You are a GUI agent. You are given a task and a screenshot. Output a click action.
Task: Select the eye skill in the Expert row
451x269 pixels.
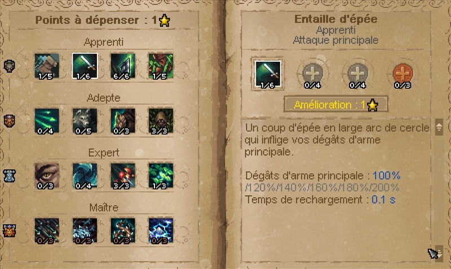pos(47,176)
